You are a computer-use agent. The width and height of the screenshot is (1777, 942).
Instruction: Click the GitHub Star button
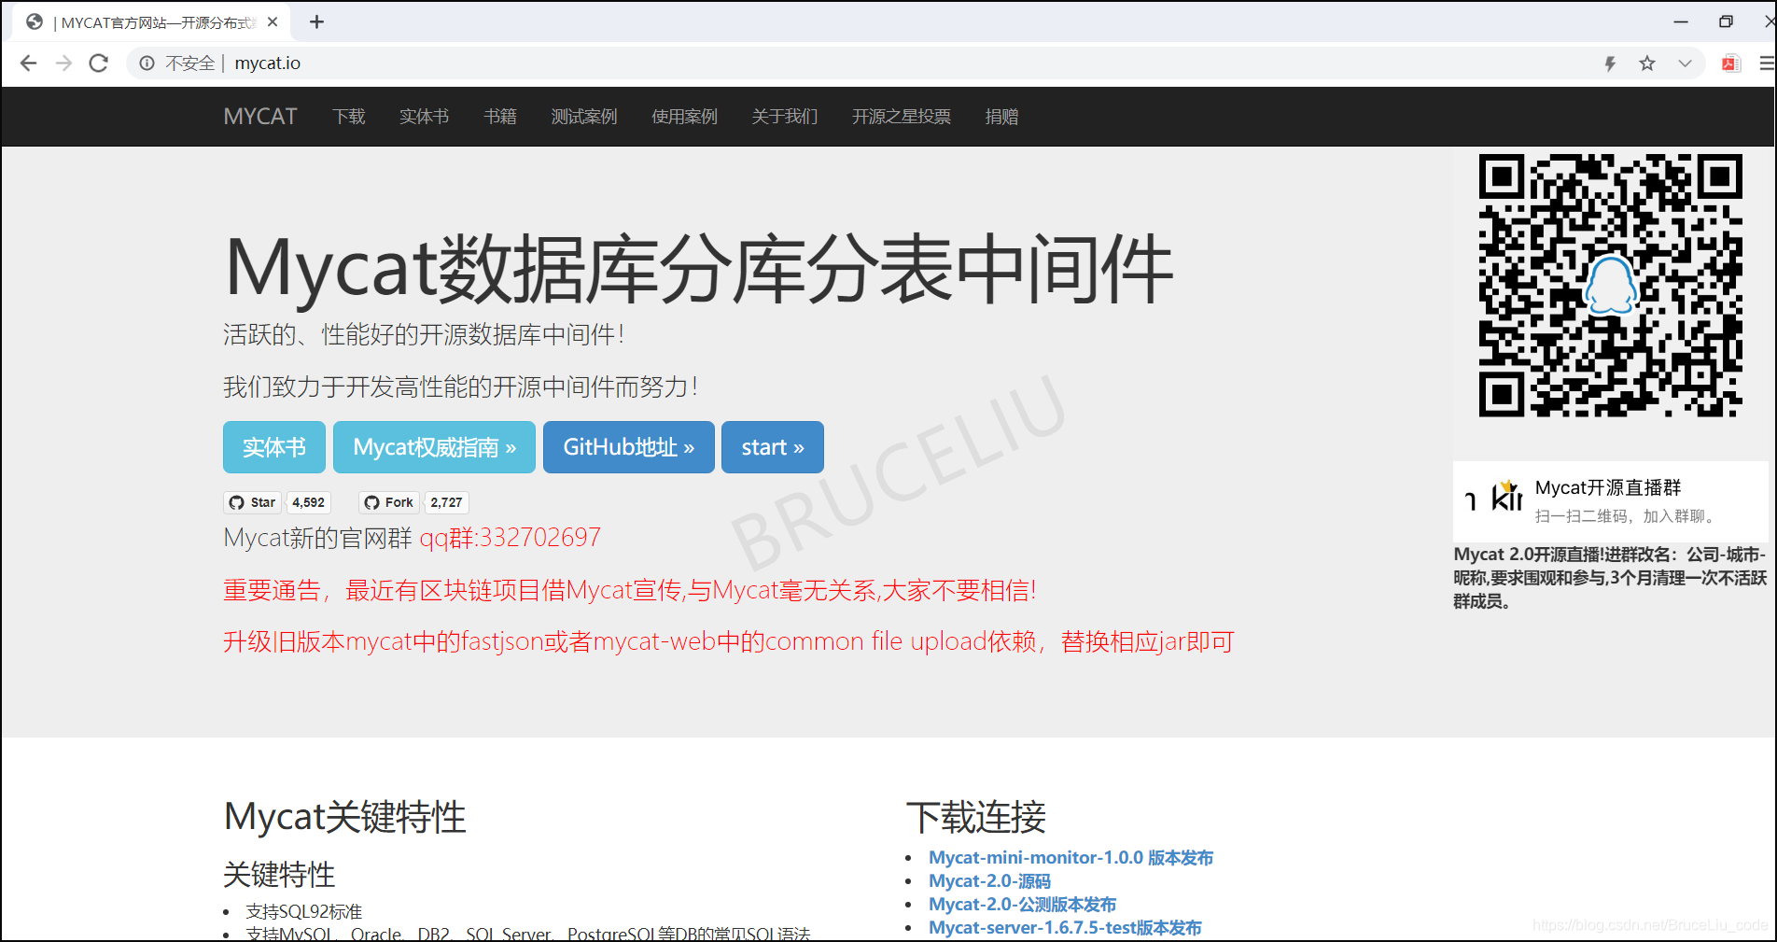click(x=252, y=502)
